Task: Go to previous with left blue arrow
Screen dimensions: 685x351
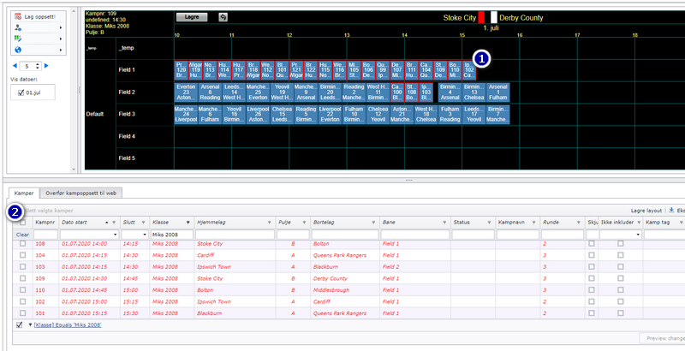Action: [x=15, y=66]
